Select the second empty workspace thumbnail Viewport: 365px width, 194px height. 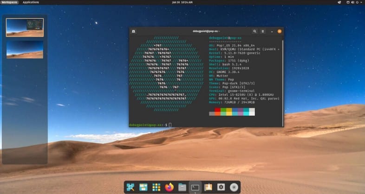point(25,50)
